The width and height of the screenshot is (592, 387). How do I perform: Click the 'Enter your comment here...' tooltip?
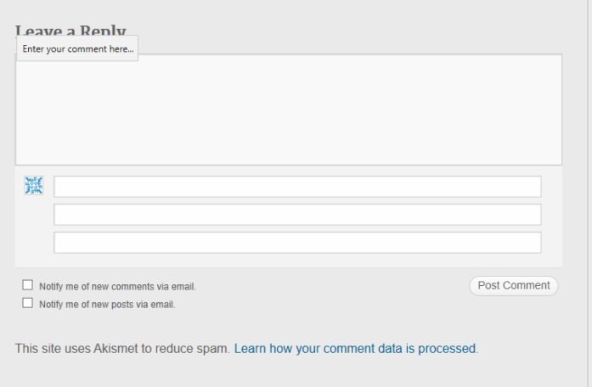[77, 49]
